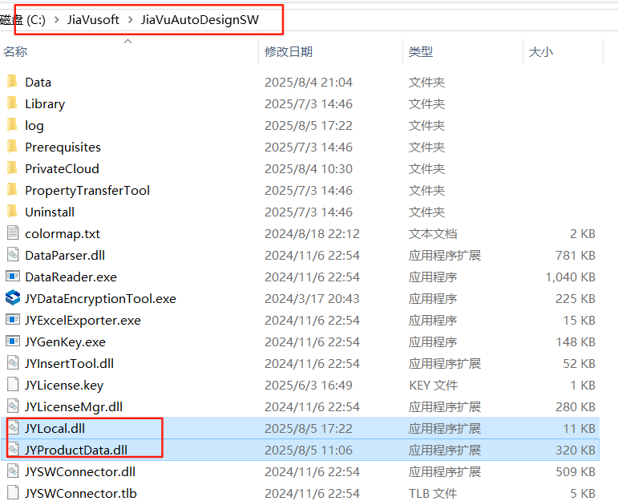Click the JYLocal.dll file icon
Screen dimensions: 618x501
13,428
